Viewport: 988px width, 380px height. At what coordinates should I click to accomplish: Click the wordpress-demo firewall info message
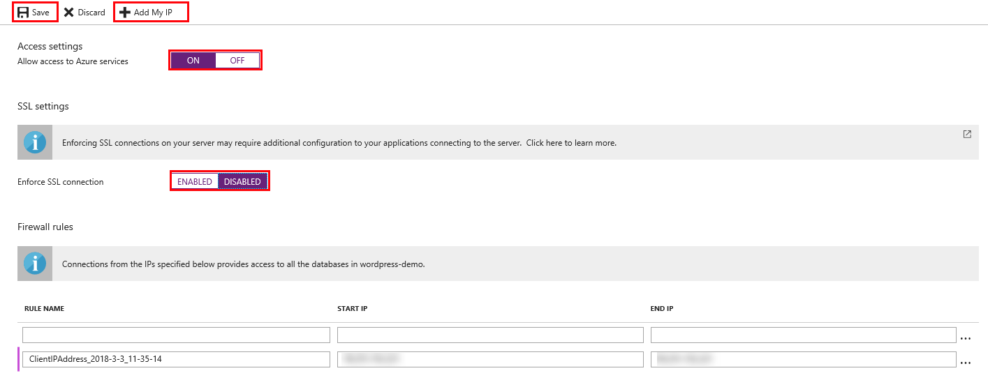[x=244, y=264]
